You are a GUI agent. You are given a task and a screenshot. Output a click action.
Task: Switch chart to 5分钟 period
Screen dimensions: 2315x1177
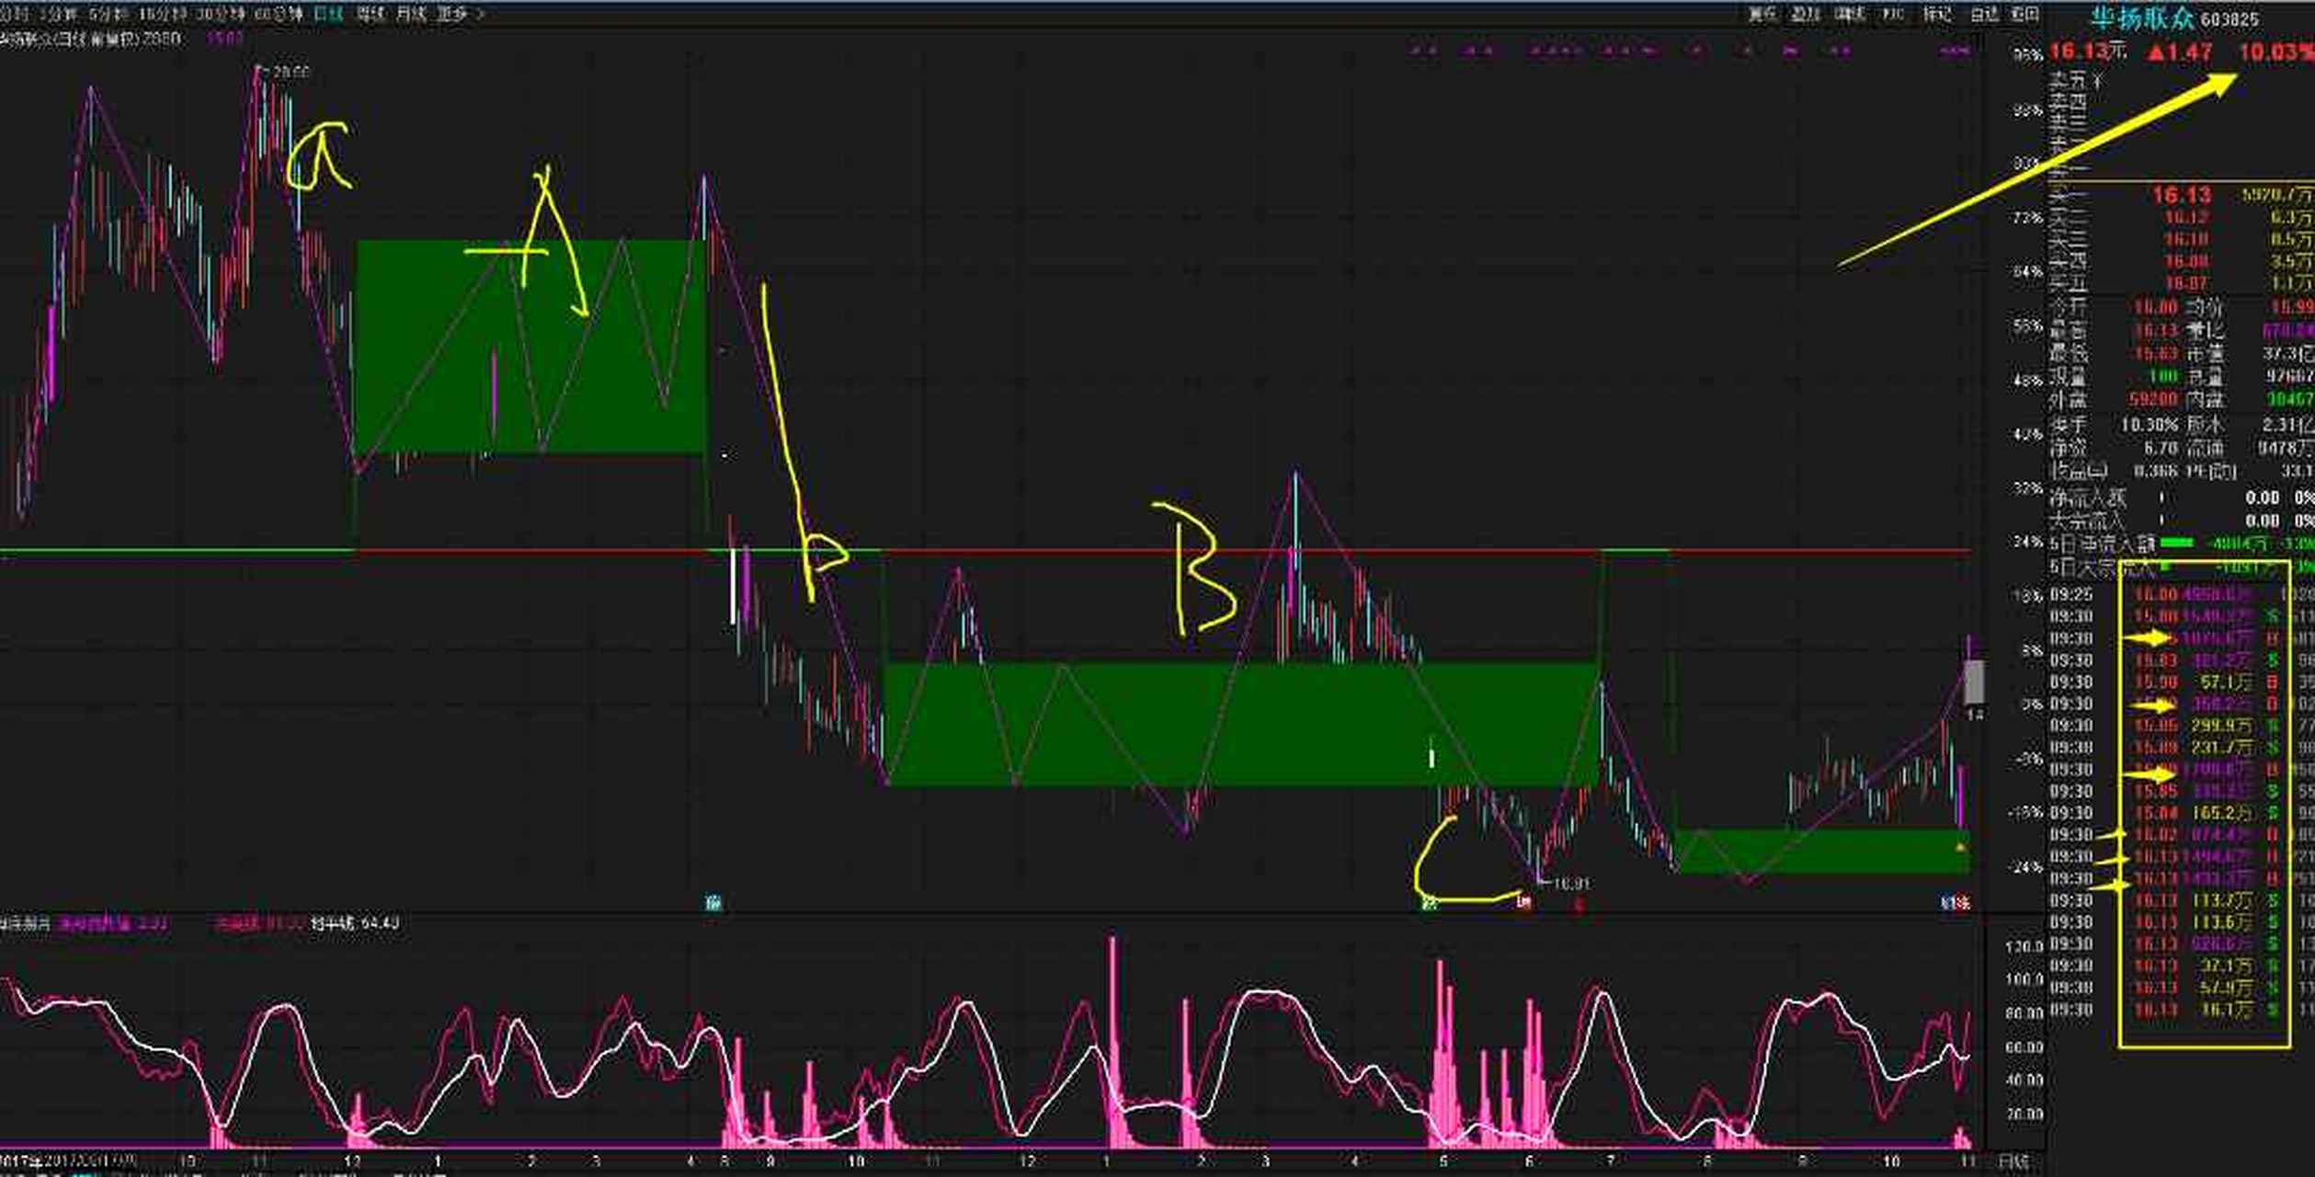click(108, 15)
